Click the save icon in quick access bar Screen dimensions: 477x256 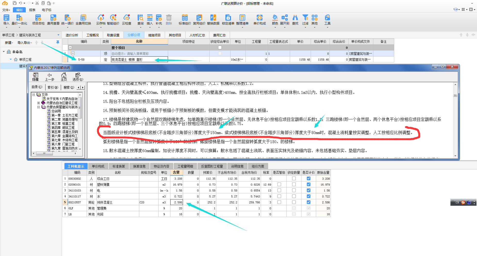[x=15, y=3]
